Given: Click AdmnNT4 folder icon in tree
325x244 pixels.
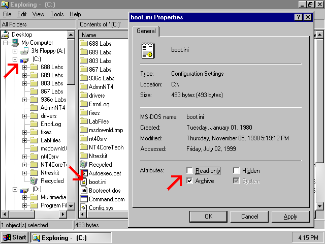Looking at the screenshot, I should click(x=34, y=108).
